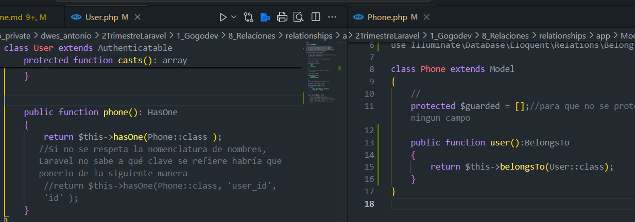635x222 pixels.
Task: Click Authenticatable in the User.php sticky header
Action: coord(134,48)
